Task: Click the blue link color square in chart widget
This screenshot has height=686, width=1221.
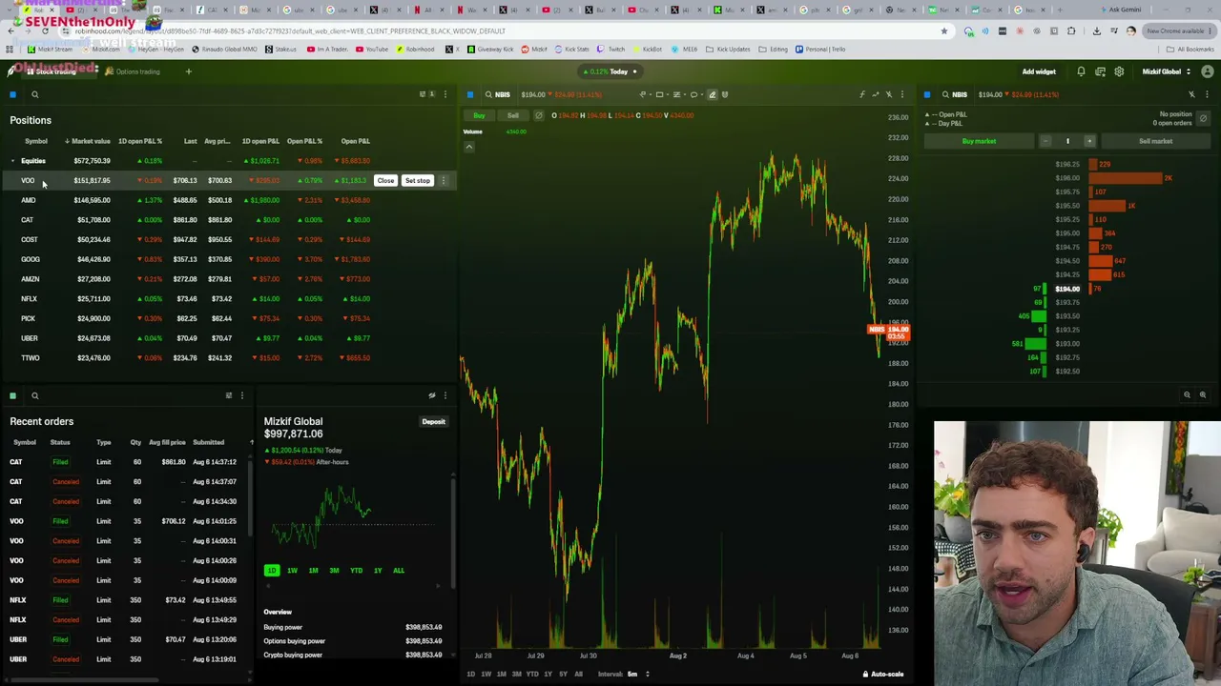Action: pos(470,94)
